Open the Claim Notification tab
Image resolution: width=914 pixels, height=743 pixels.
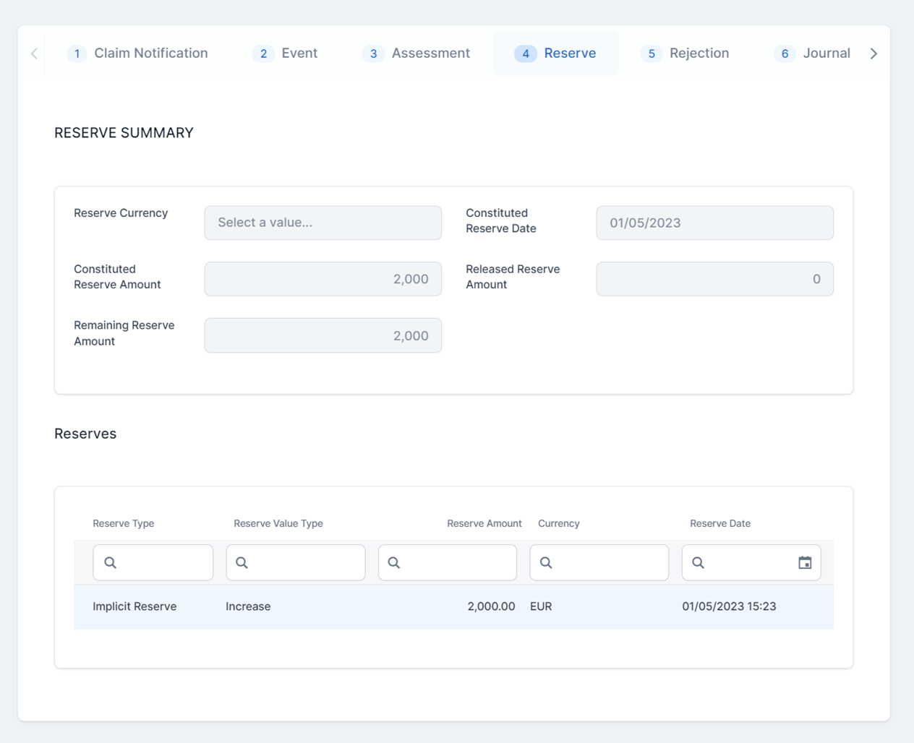[137, 53]
